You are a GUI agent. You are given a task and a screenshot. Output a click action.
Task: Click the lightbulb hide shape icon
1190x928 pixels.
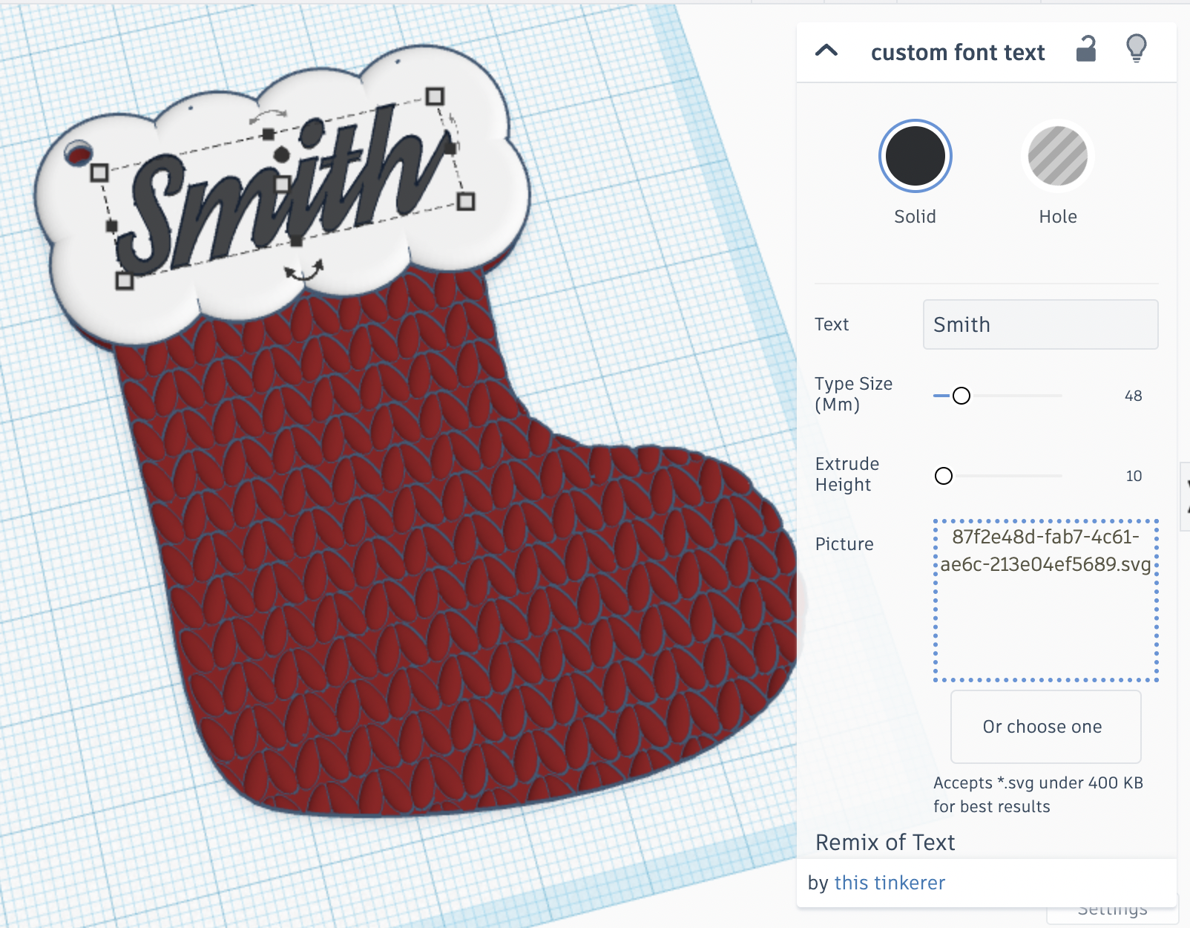point(1136,49)
